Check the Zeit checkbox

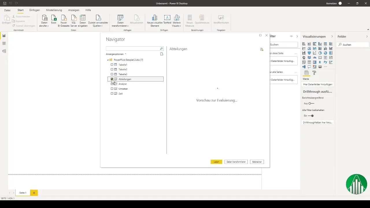pyautogui.click(x=112, y=94)
